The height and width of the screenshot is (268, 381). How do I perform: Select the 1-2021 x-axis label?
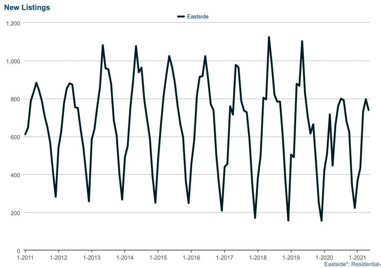click(x=357, y=257)
